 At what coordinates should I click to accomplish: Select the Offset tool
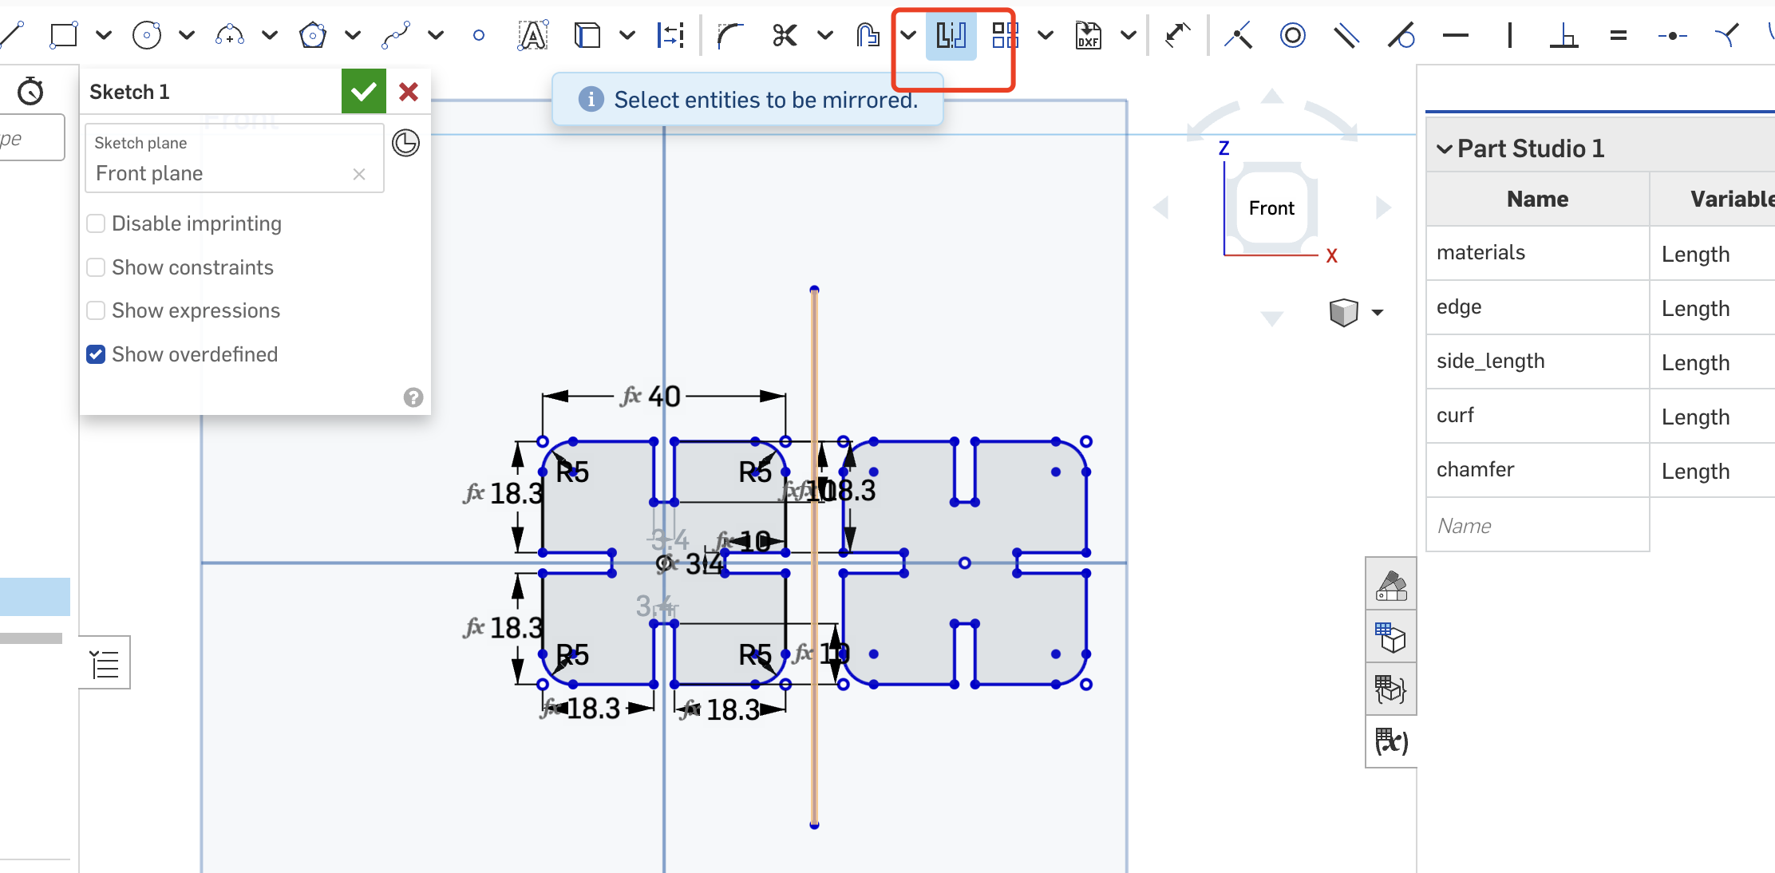pos(868,35)
